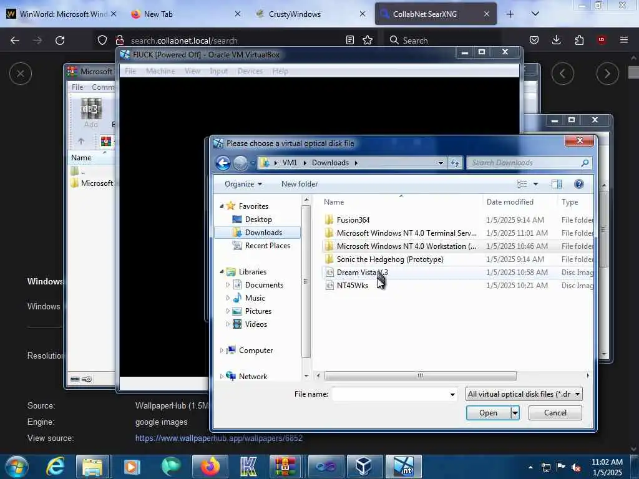The width and height of the screenshot is (639, 479).
Task: Open the help button in the file dialog
Action: [x=578, y=184]
